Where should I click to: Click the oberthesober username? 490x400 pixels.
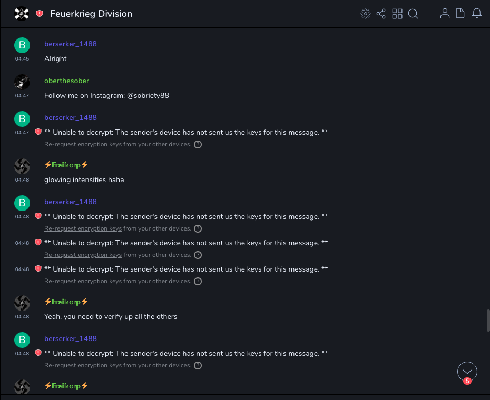[66, 81]
